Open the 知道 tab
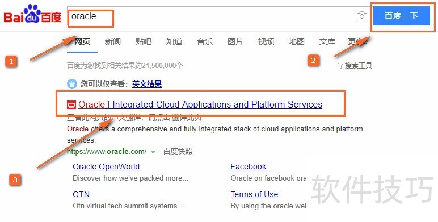The height and width of the screenshot is (222, 438). [174, 41]
